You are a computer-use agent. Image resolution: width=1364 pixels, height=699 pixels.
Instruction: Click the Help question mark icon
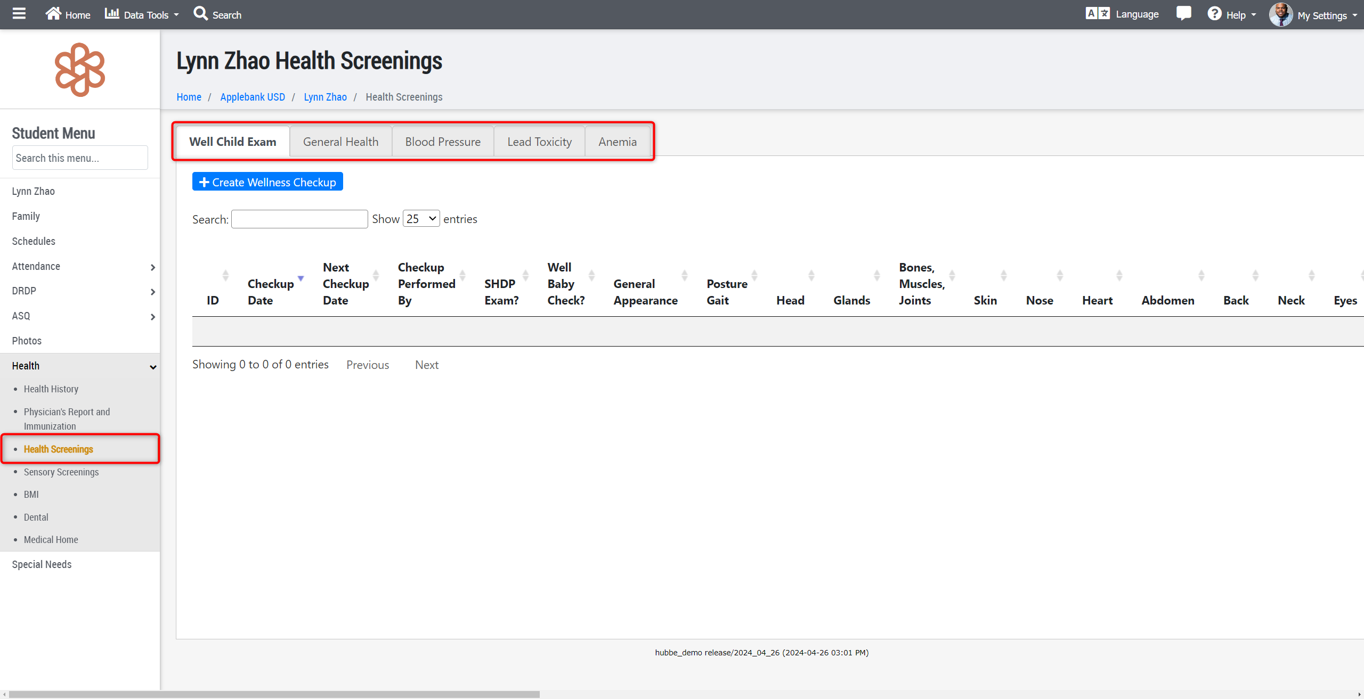(1214, 14)
